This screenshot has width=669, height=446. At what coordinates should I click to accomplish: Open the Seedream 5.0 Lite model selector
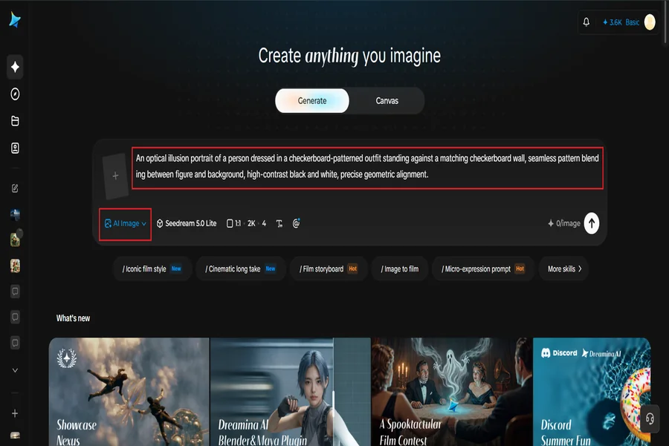(187, 223)
